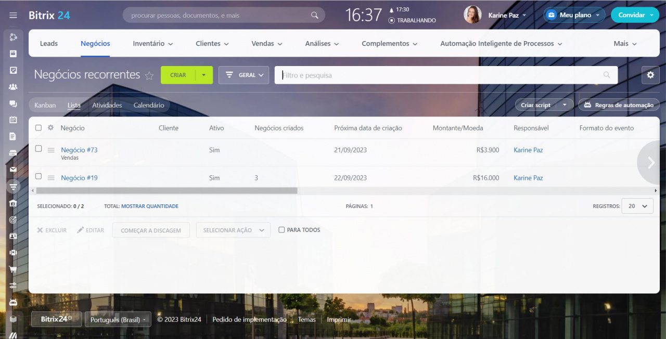Click the search magnifier in the filter field
This screenshot has height=339, width=666.
pos(607,75)
